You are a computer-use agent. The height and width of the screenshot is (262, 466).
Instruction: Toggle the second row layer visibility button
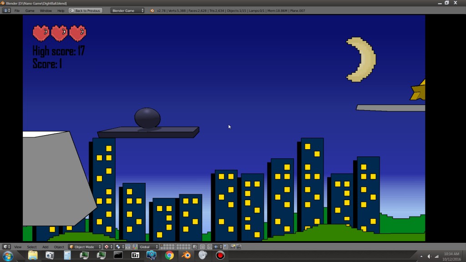pyautogui.click(x=162, y=249)
